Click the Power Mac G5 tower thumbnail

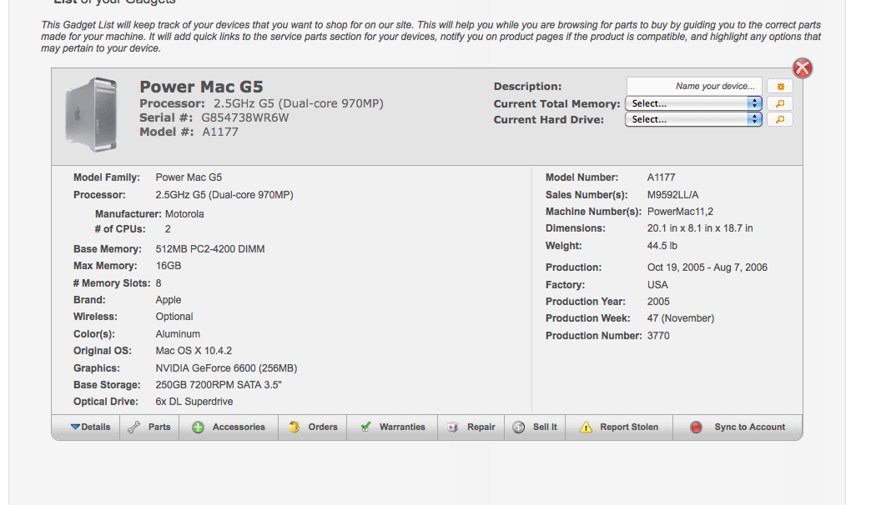pyautogui.click(x=91, y=115)
